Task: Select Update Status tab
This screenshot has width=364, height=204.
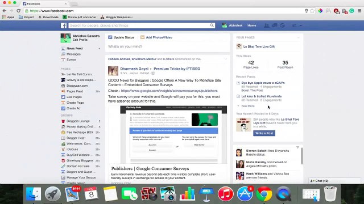Action: (x=121, y=37)
